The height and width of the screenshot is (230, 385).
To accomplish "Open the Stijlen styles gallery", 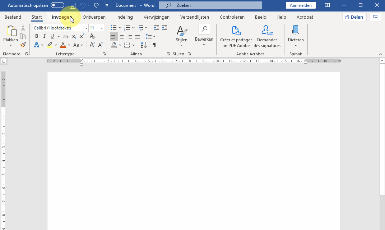I will (x=182, y=36).
